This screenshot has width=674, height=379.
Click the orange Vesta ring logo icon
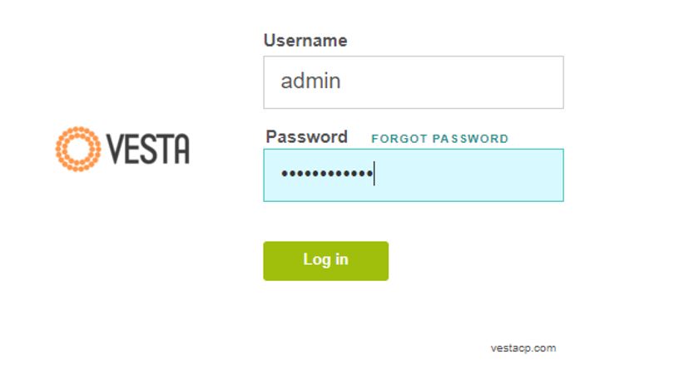pos(78,149)
